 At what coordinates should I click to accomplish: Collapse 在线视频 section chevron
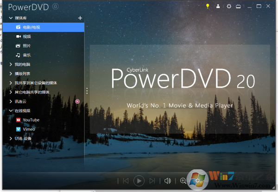[11, 111]
